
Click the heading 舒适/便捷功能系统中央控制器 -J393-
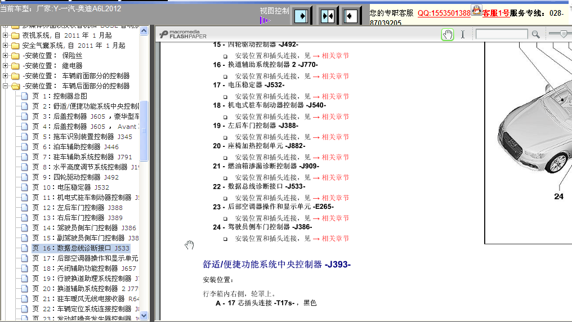click(277, 265)
